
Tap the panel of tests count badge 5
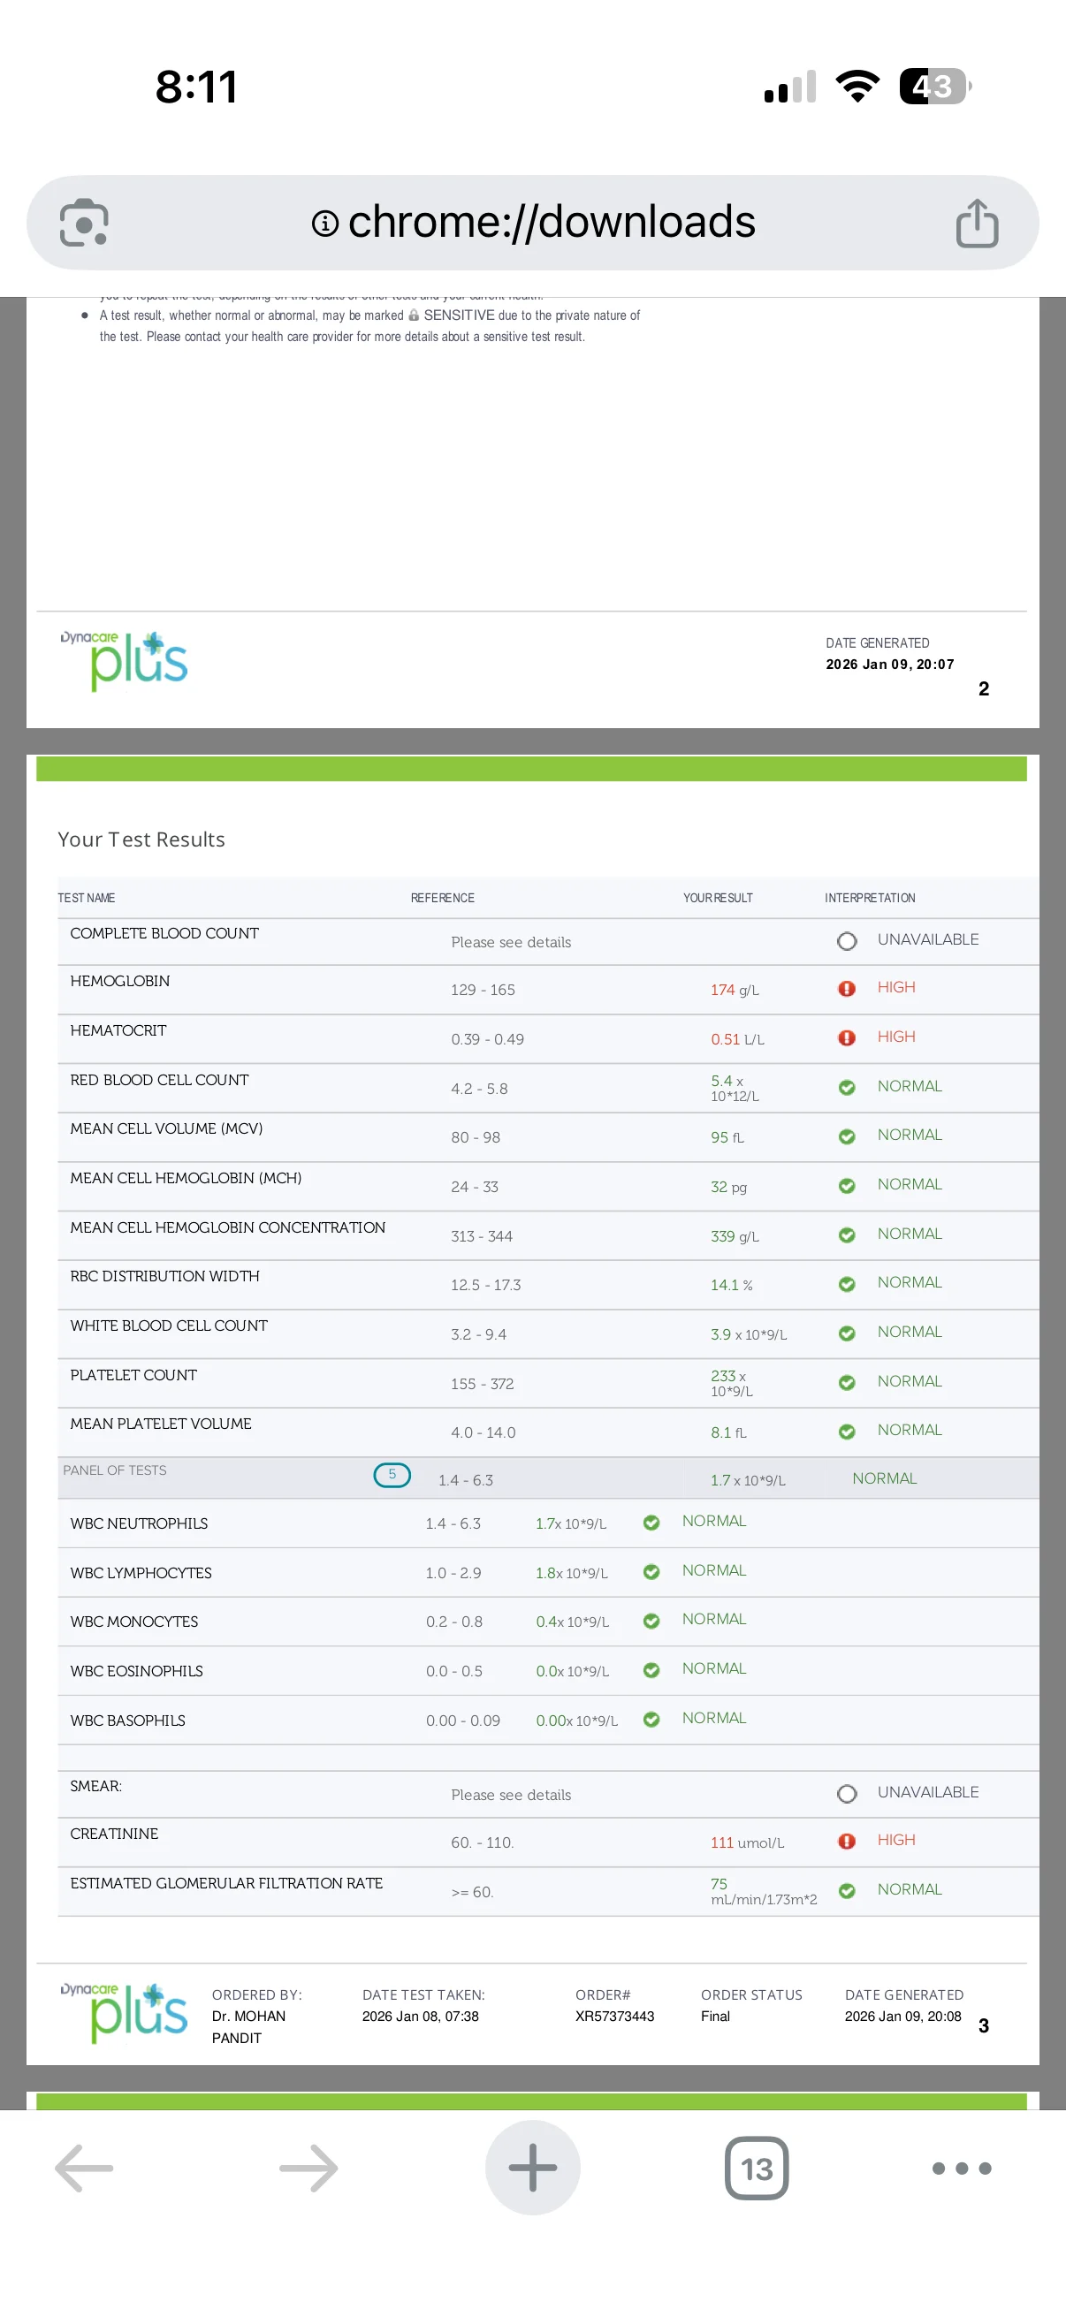[x=392, y=1474]
